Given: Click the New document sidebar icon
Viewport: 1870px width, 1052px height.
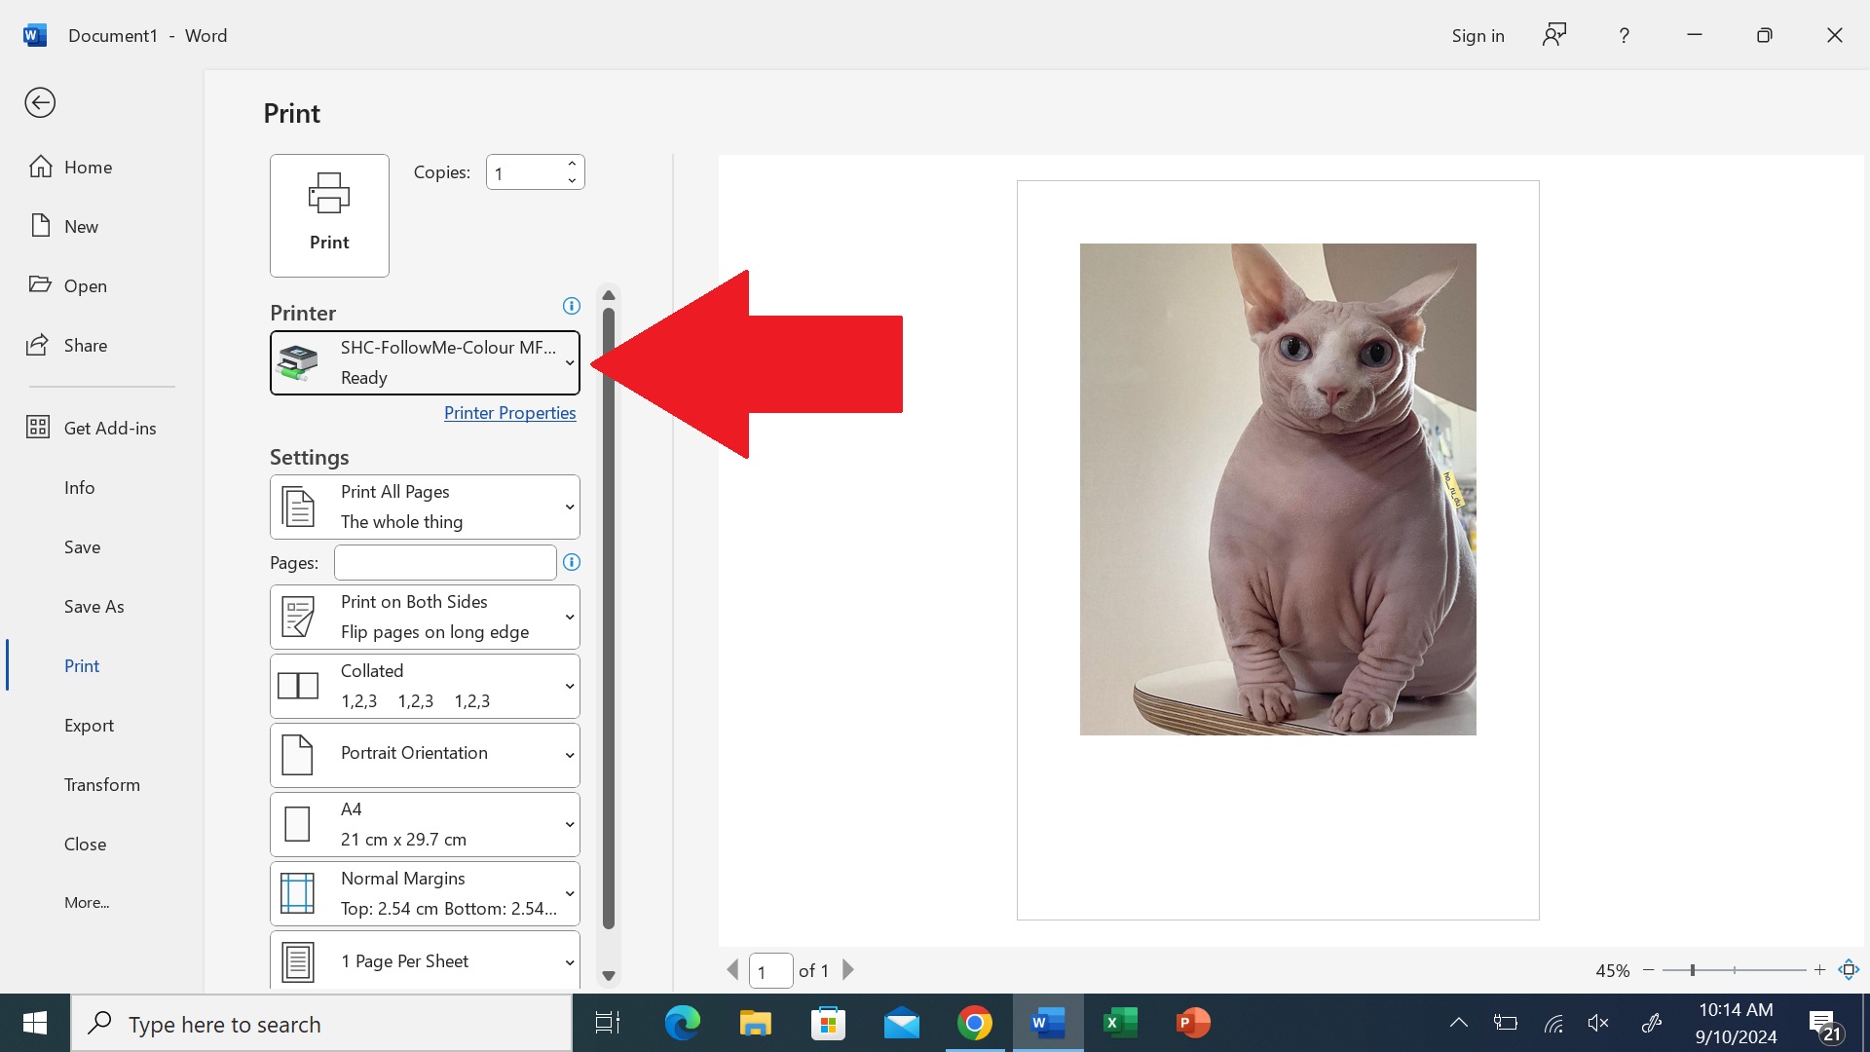Looking at the screenshot, I should pyautogui.click(x=40, y=225).
